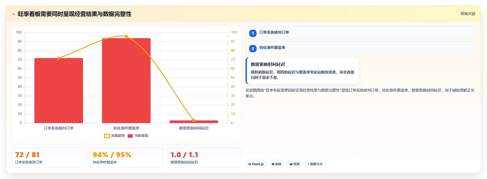Click x-axis label 订单系统核对订单
The height and width of the screenshot is (179, 487).
coord(59,128)
